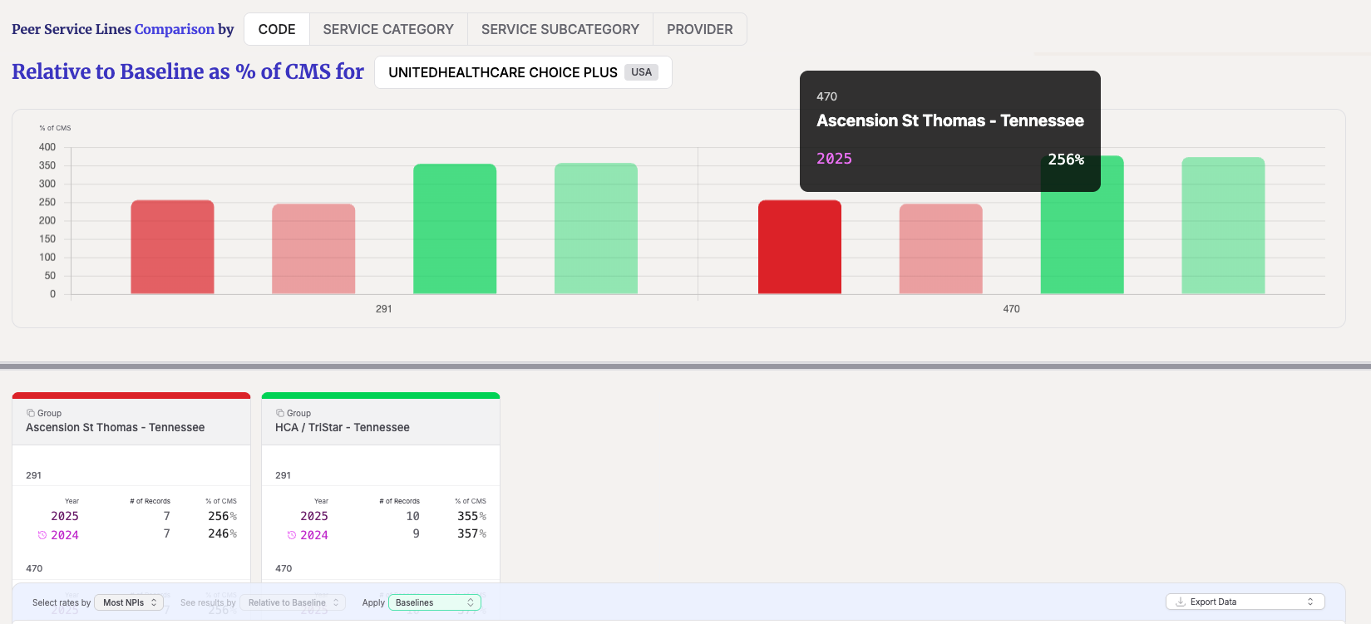Click the light green HCA bar for code 470
1371x624 pixels.
[1223, 225]
